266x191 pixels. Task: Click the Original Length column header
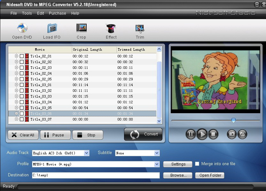[x=94, y=49]
